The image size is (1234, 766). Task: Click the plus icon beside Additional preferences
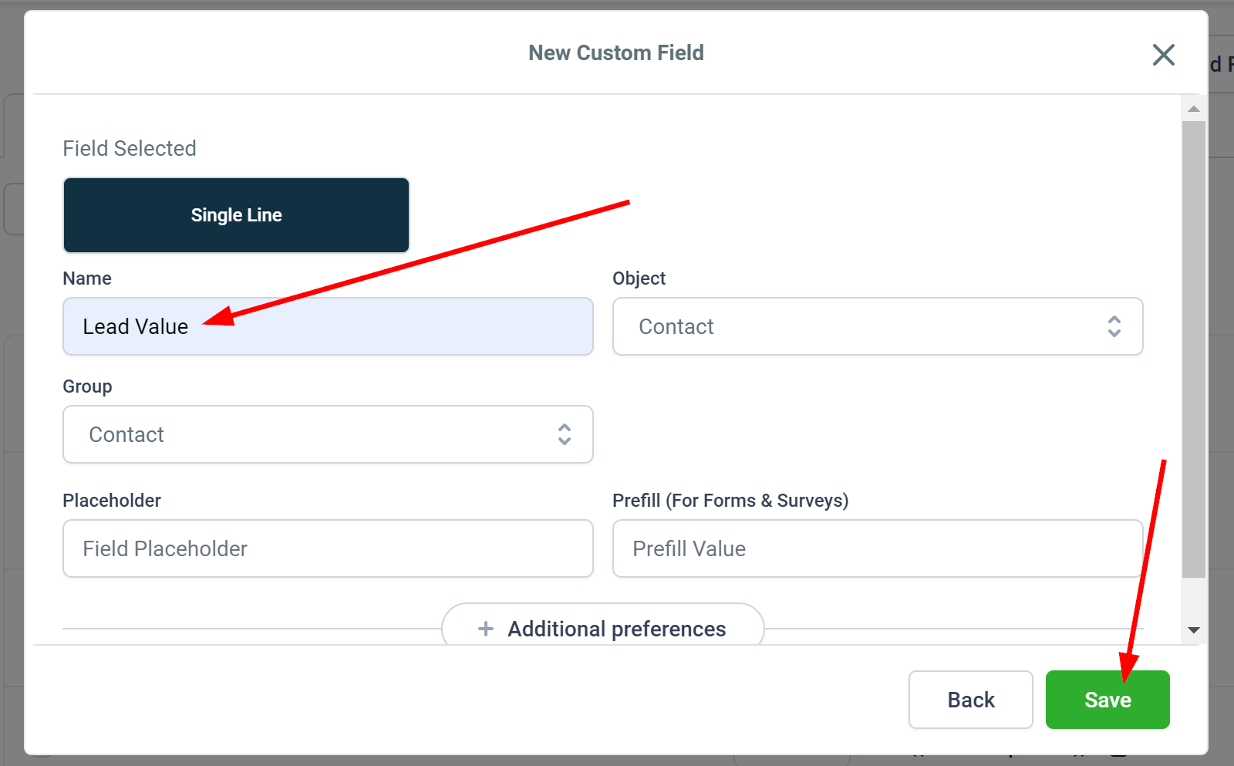pyautogui.click(x=486, y=629)
